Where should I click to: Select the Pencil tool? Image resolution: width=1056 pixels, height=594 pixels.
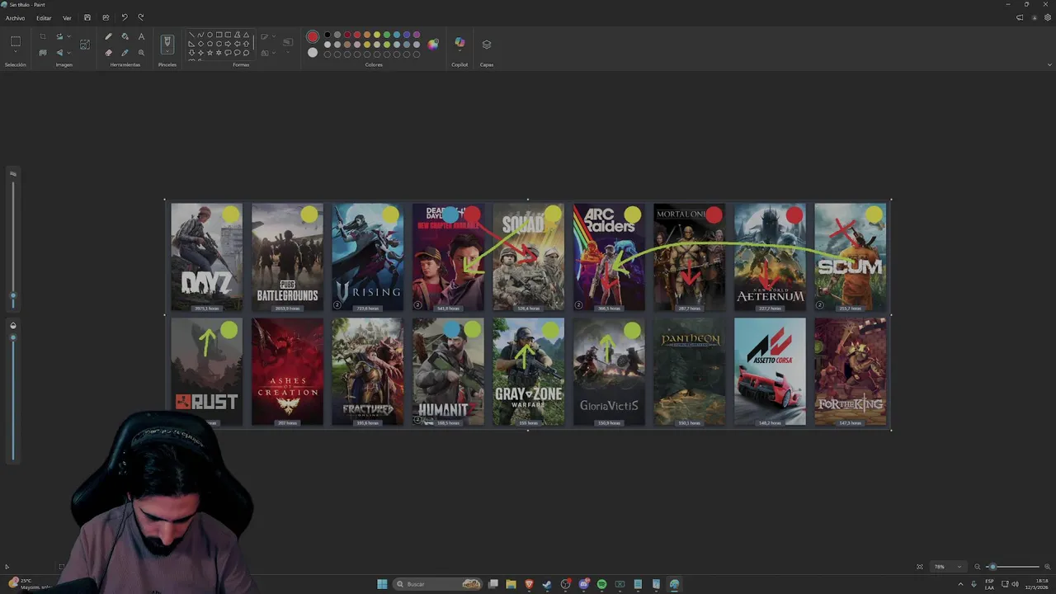(x=108, y=36)
